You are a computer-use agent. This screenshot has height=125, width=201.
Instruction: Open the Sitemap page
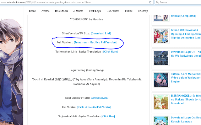coord(143,11)
